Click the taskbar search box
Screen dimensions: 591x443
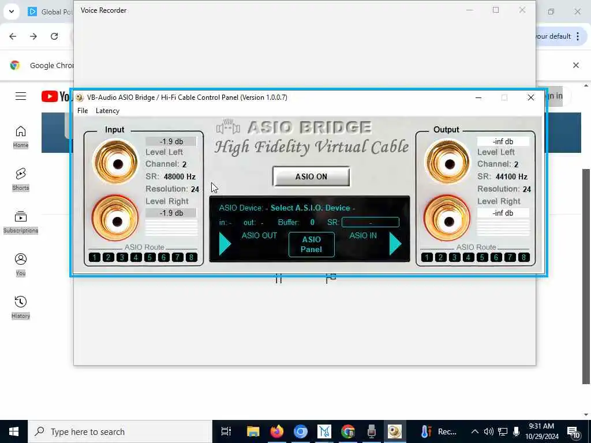[120, 431]
